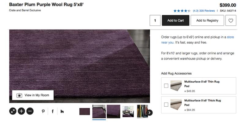Click the camera icon for room view
This screenshot has width=245, height=125.
[x=19, y=95]
